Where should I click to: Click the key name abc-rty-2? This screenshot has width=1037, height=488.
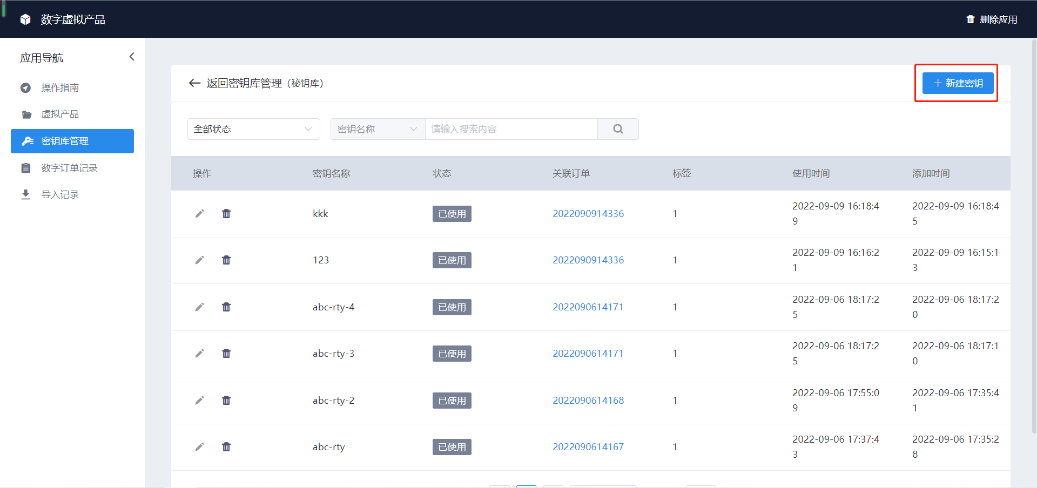pos(334,401)
